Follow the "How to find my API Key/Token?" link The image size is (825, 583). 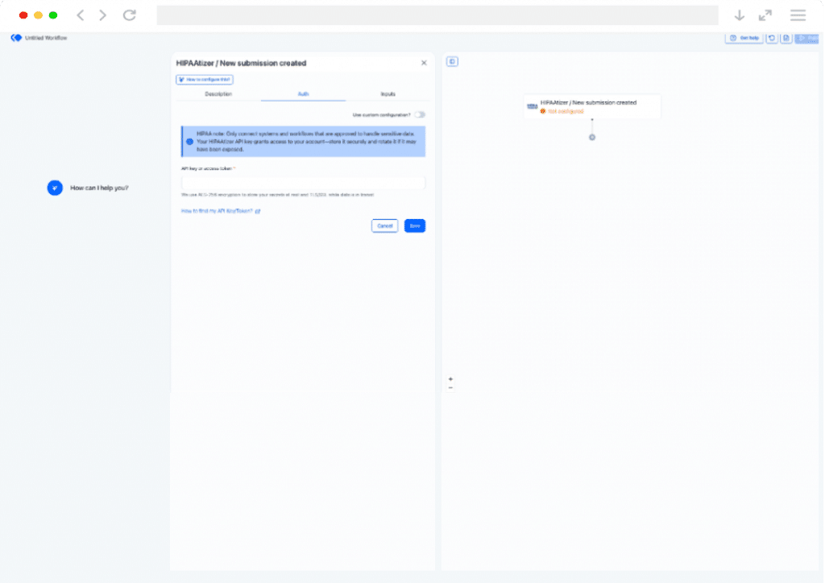coord(218,209)
